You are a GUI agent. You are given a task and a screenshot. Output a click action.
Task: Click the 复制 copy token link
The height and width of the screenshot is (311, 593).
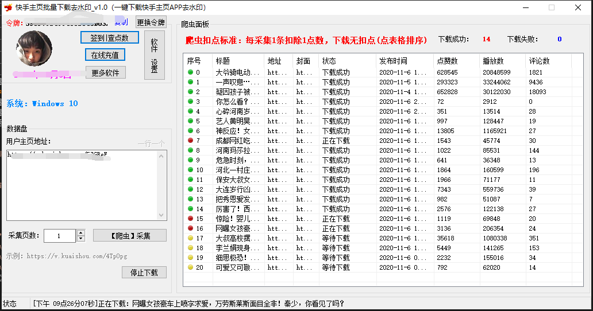tap(121, 22)
